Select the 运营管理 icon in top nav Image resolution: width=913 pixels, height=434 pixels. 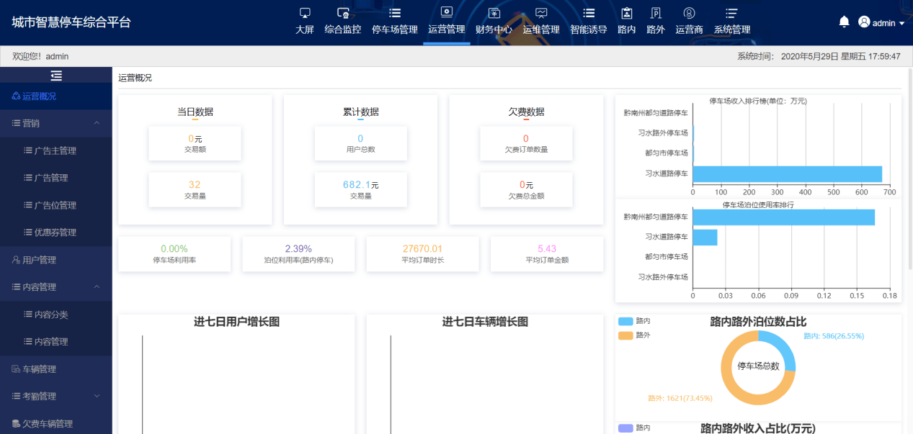click(x=447, y=12)
